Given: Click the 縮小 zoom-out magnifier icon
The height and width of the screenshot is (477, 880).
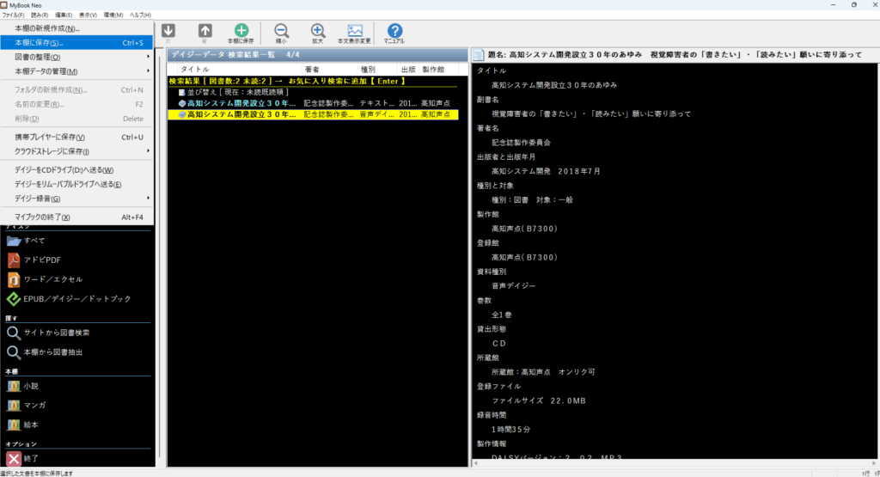Looking at the screenshot, I should tap(281, 33).
